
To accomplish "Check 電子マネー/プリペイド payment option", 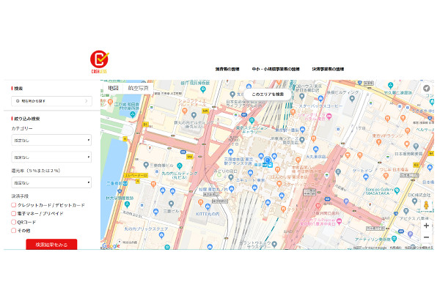I will tap(13, 214).
